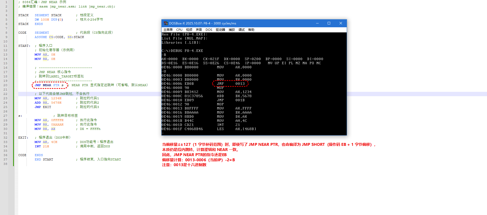Screen dimensions: 487x215
Task: Click '0E46:000C 81C37856' ADD line in DOSBox
Action: point(207,96)
